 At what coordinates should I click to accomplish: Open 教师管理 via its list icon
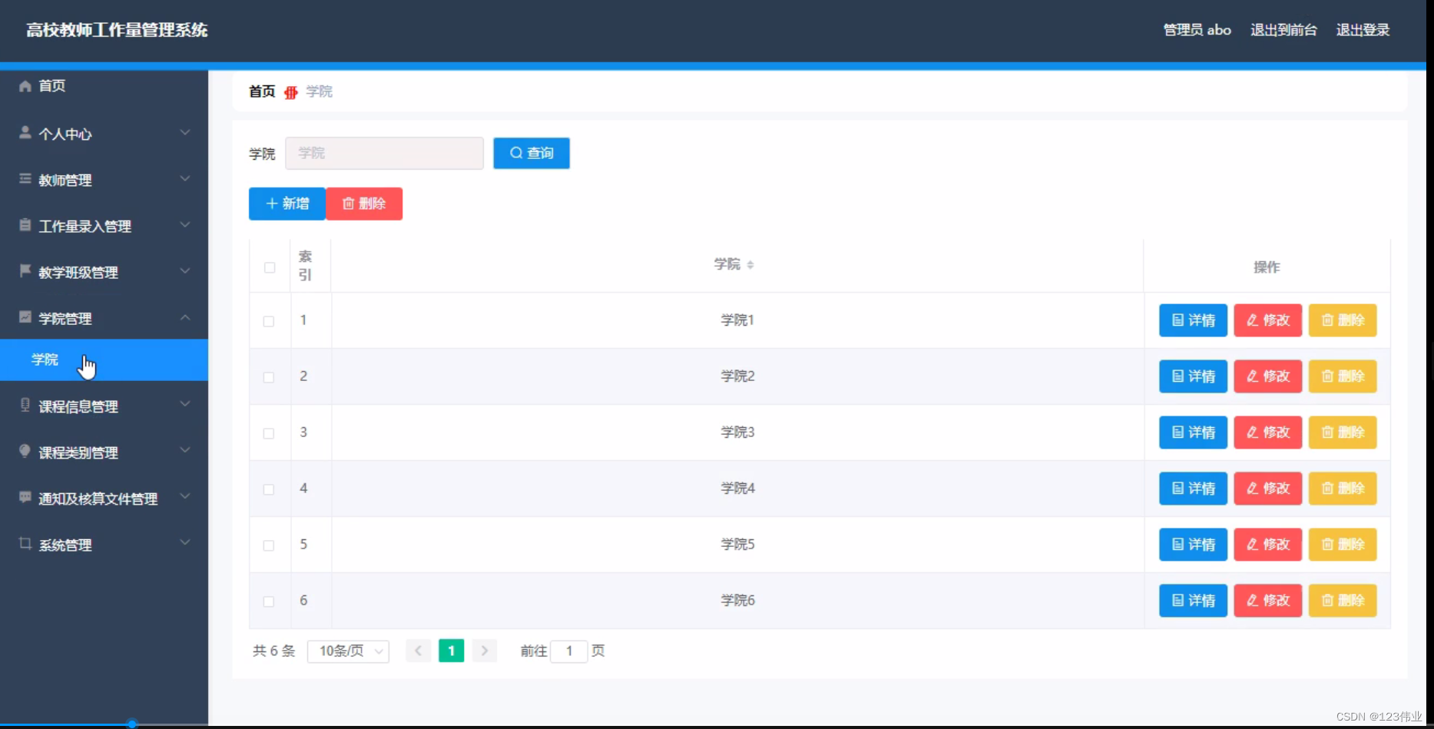pos(24,177)
